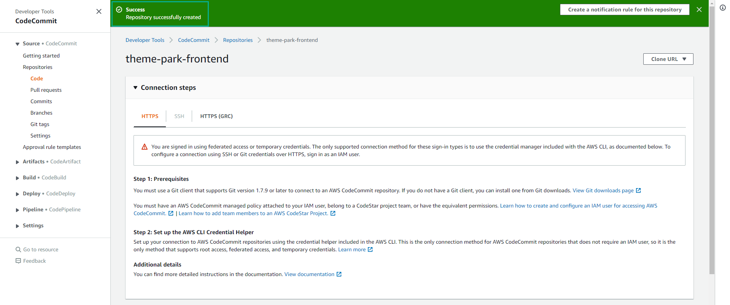730x305 pixels.
Task: Collapse the Source CodeCommit section
Action: pyautogui.click(x=17, y=44)
